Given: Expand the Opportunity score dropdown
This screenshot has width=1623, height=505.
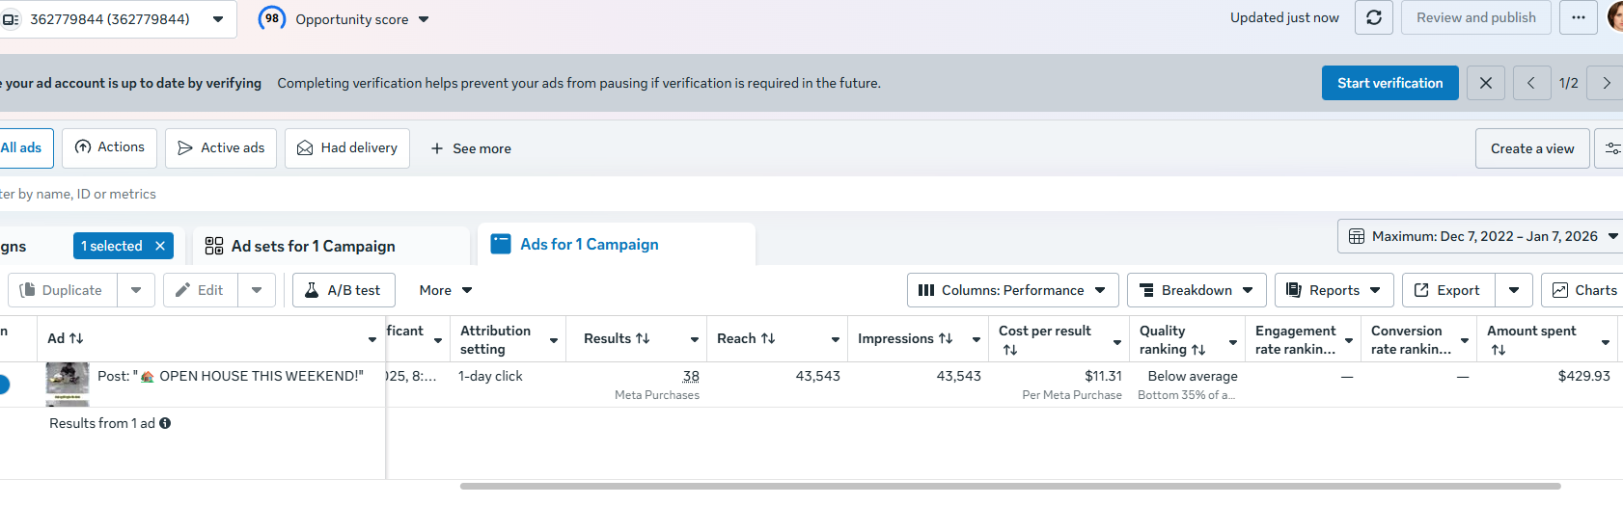Looking at the screenshot, I should (424, 19).
